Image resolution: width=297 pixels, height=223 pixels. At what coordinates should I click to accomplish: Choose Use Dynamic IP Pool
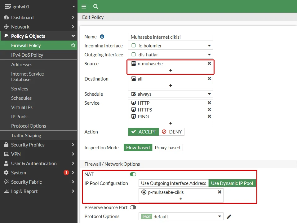coord(232,183)
